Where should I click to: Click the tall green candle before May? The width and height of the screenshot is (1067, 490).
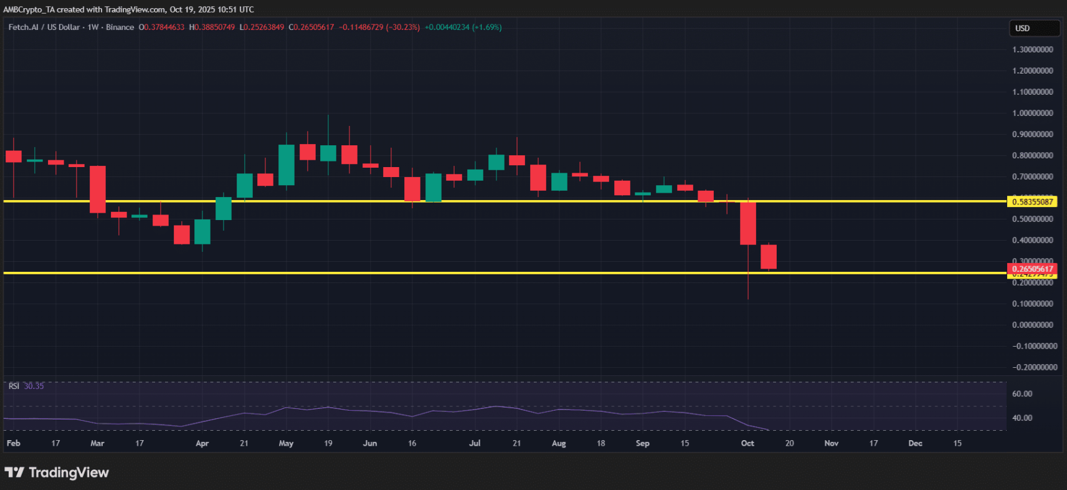(x=286, y=165)
